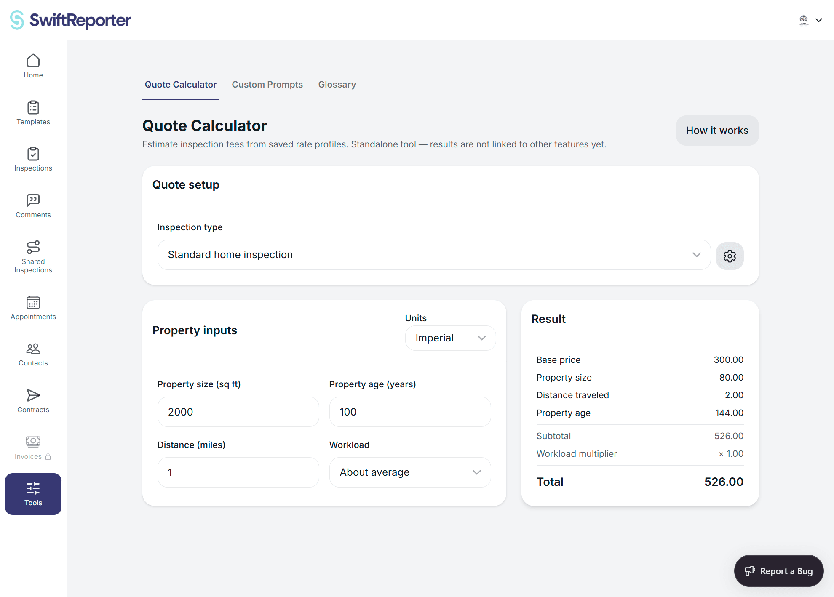Switch to the Glossary tab
Image resolution: width=834 pixels, height=597 pixels.
point(337,85)
